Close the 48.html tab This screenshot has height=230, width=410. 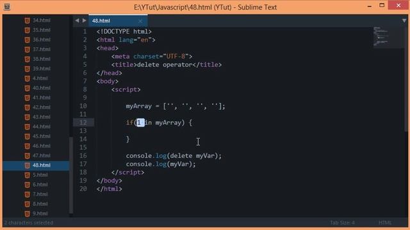click(x=140, y=21)
